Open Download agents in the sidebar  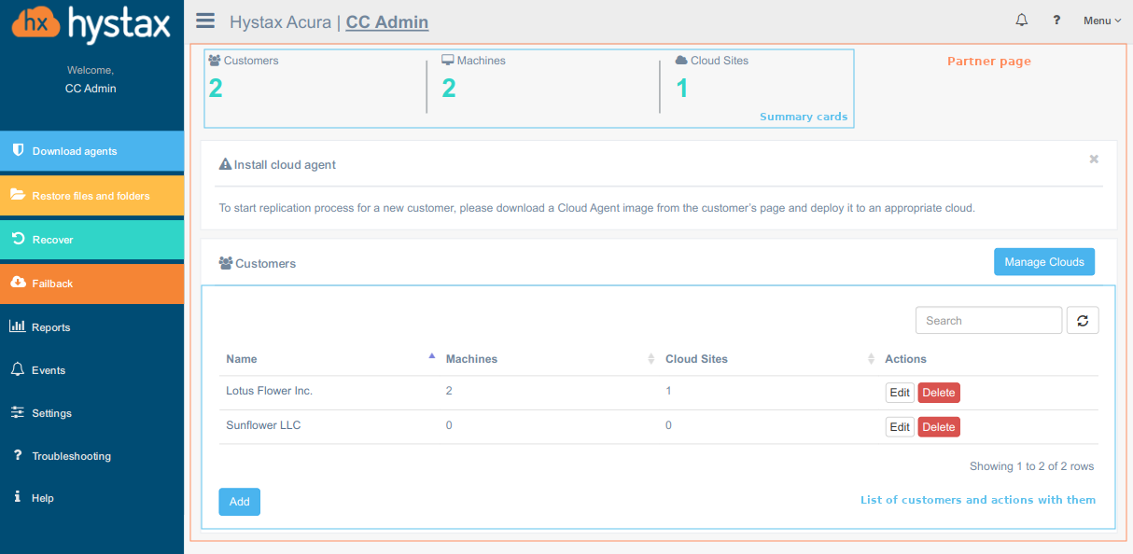91,151
